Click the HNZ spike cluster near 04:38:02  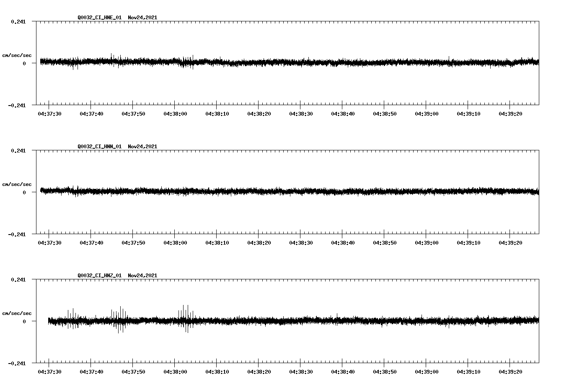pos(186,319)
